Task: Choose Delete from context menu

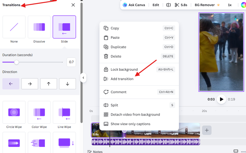Action: point(139,56)
